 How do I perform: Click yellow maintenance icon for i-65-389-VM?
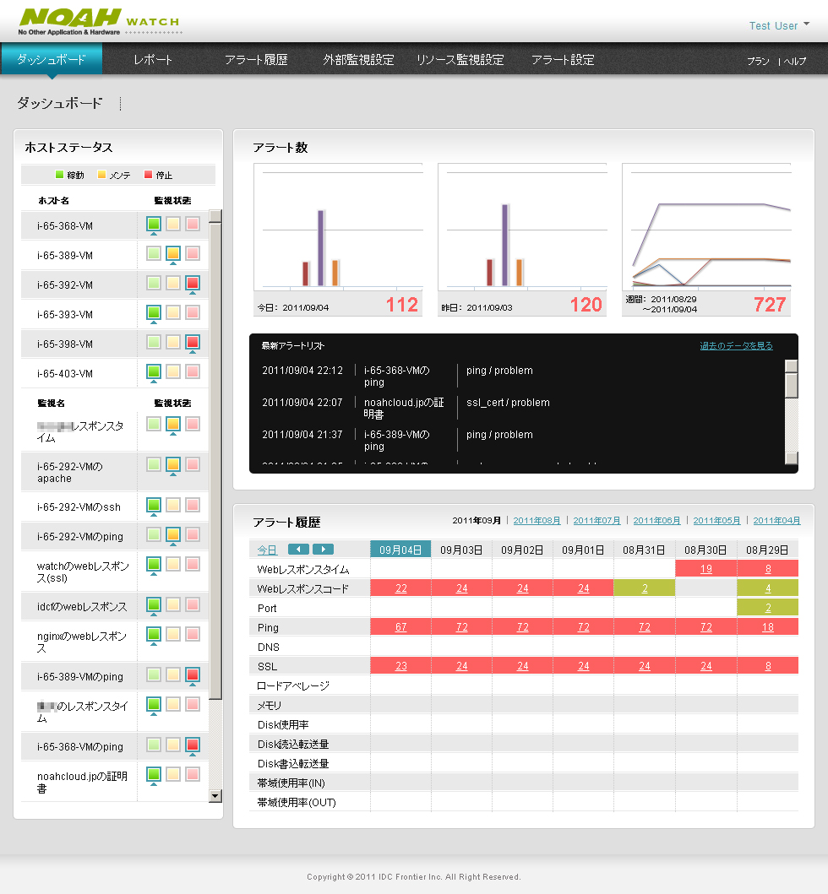(x=173, y=253)
